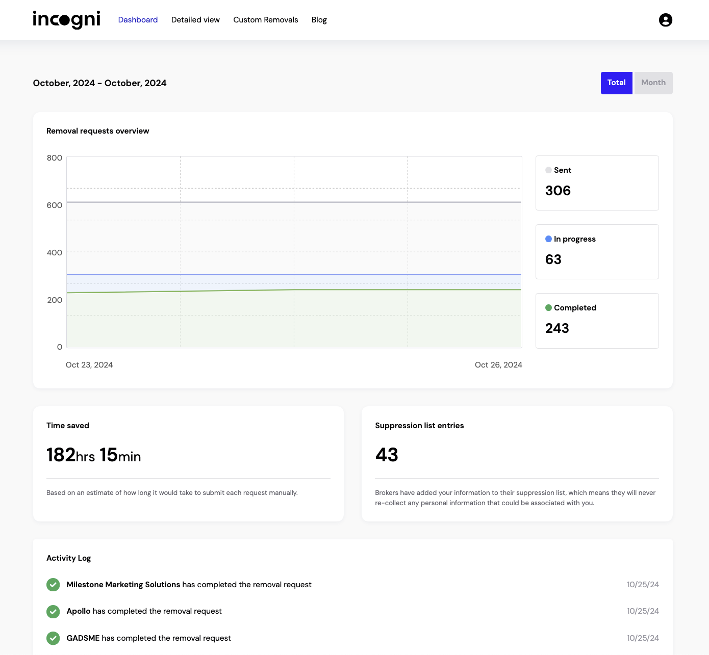Select the Total view toggle

[616, 83]
